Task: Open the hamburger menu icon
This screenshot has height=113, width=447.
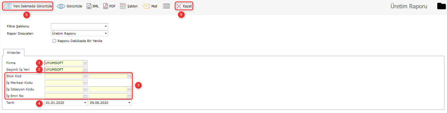Action: tap(166, 6)
